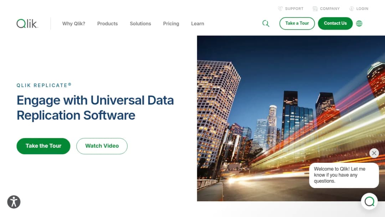Open the COMPANY link text
The width and height of the screenshot is (385, 217).
coord(330,9)
